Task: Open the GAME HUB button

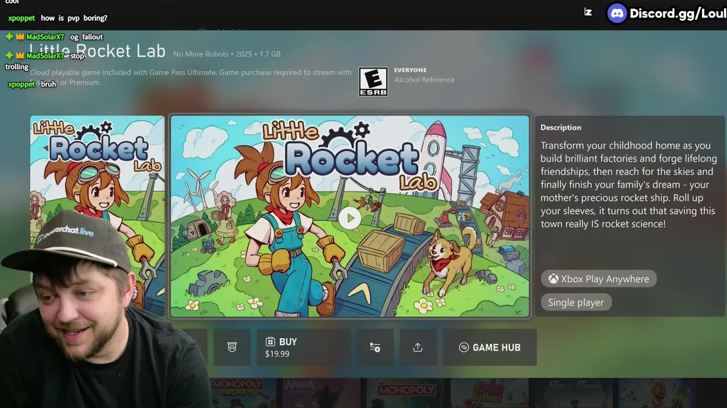Action: [x=490, y=347]
